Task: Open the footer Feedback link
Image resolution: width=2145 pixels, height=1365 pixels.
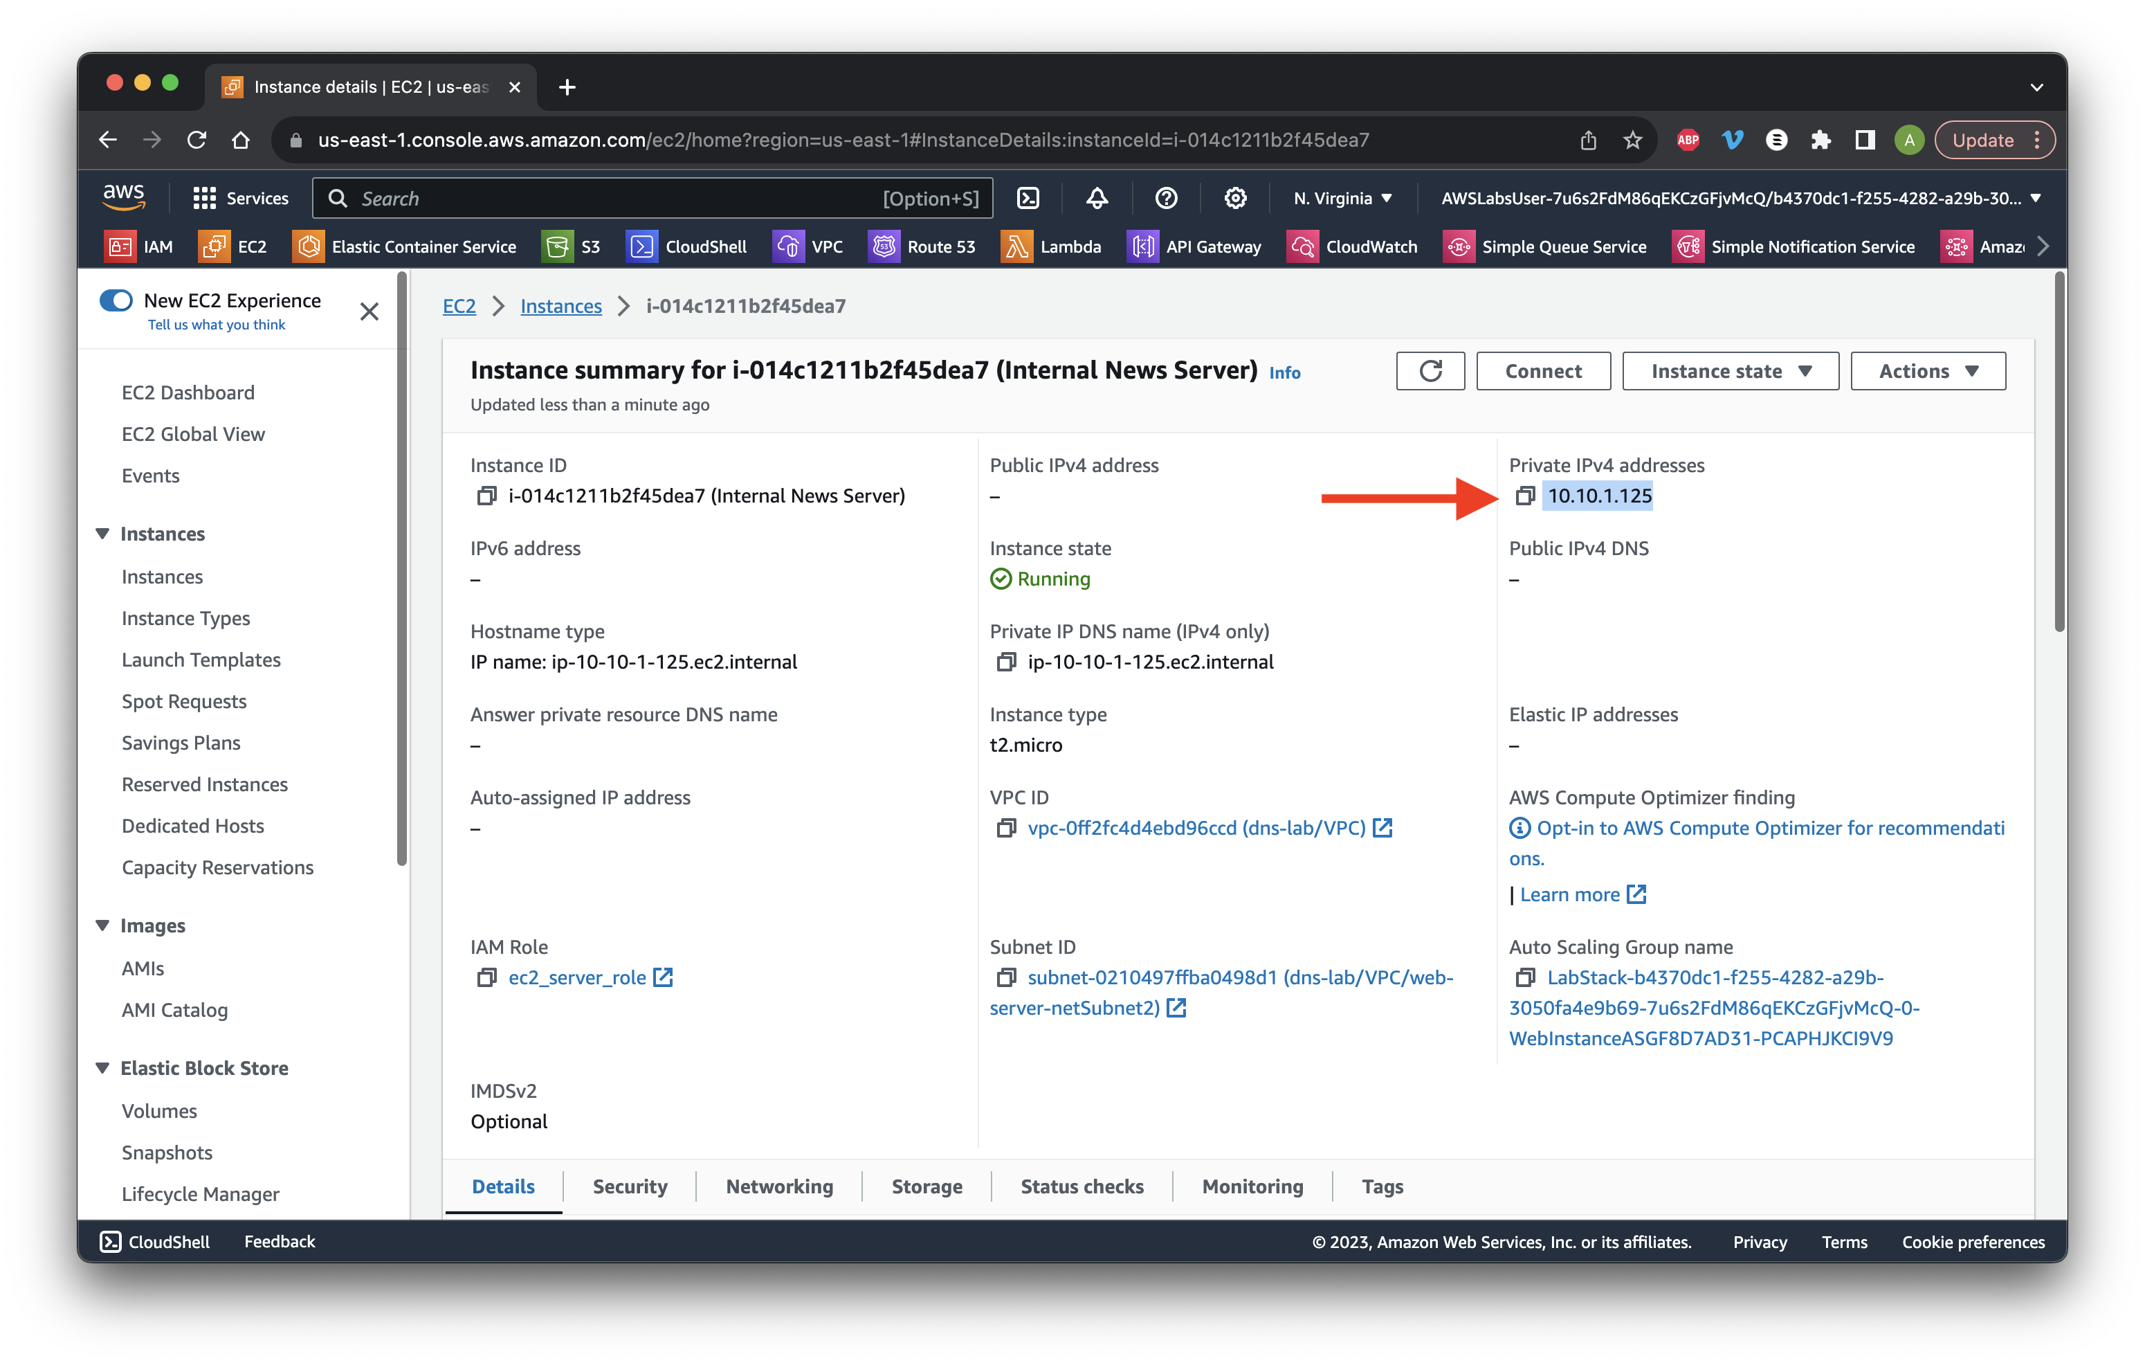Action: coord(280,1242)
